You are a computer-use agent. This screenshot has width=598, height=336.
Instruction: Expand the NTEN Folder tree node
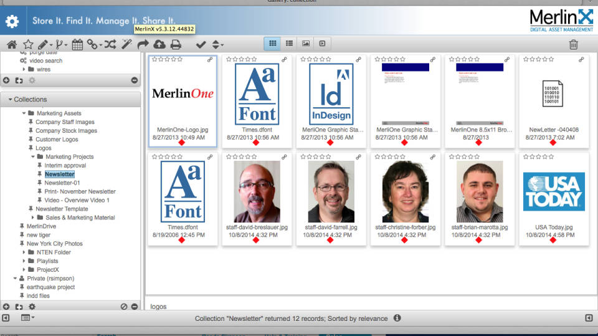coord(24,252)
